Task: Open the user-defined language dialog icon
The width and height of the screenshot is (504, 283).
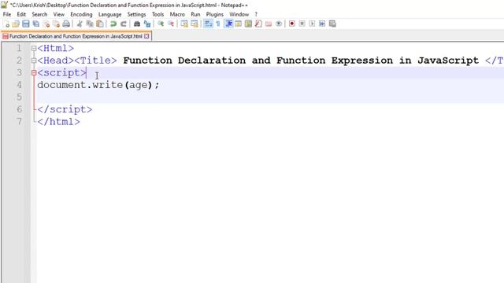Action: pyautogui.click(x=238, y=24)
